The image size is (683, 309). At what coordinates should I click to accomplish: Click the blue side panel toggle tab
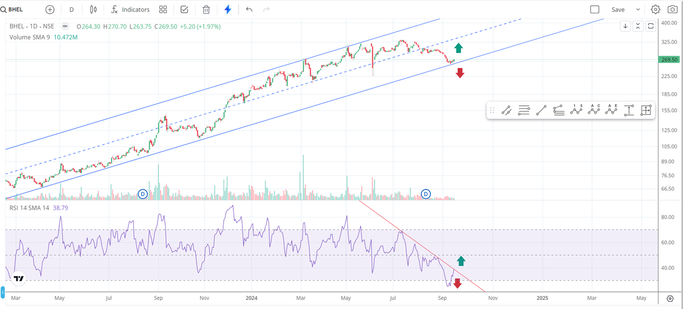(2, 292)
